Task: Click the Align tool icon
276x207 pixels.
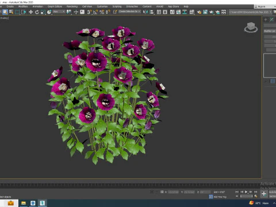Action: (151, 12)
